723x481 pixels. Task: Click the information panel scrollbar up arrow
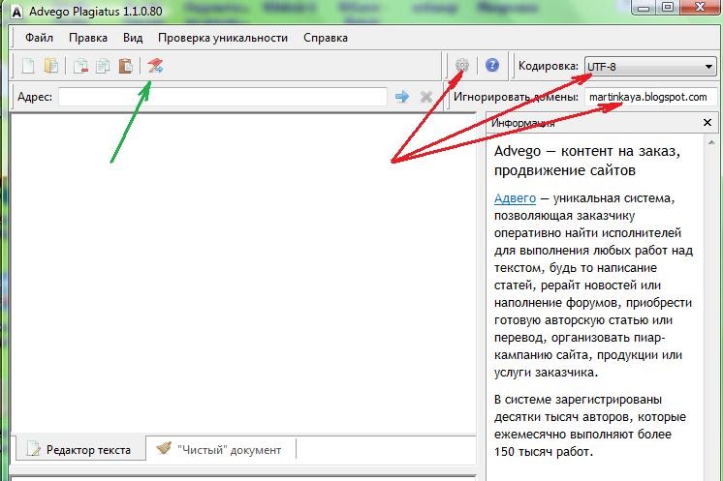(x=711, y=143)
